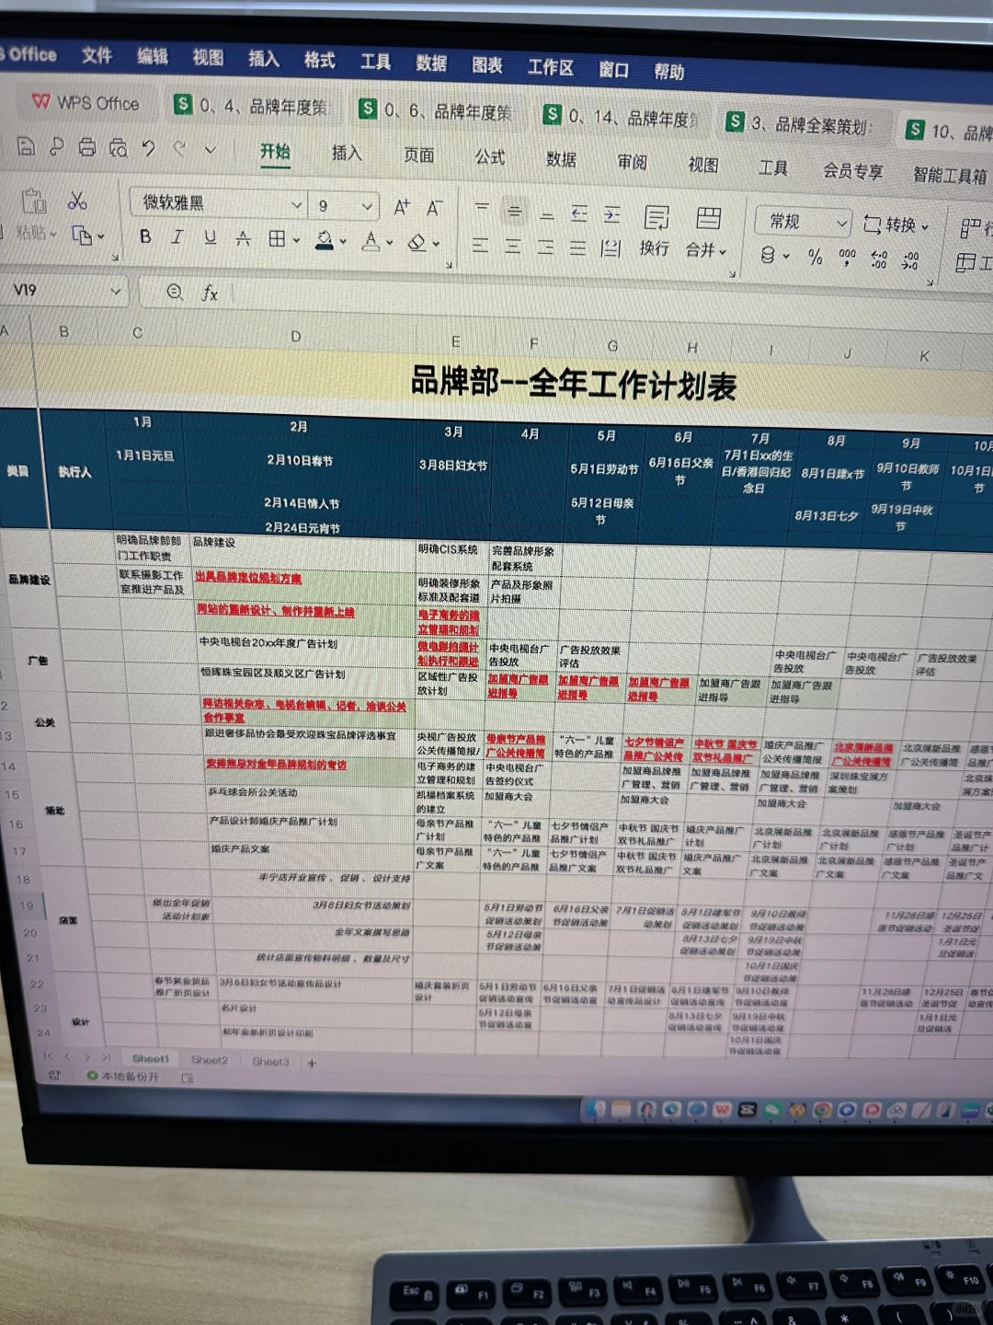Click the fx insert function icon
993x1325 pixels.
coord(210,293)
